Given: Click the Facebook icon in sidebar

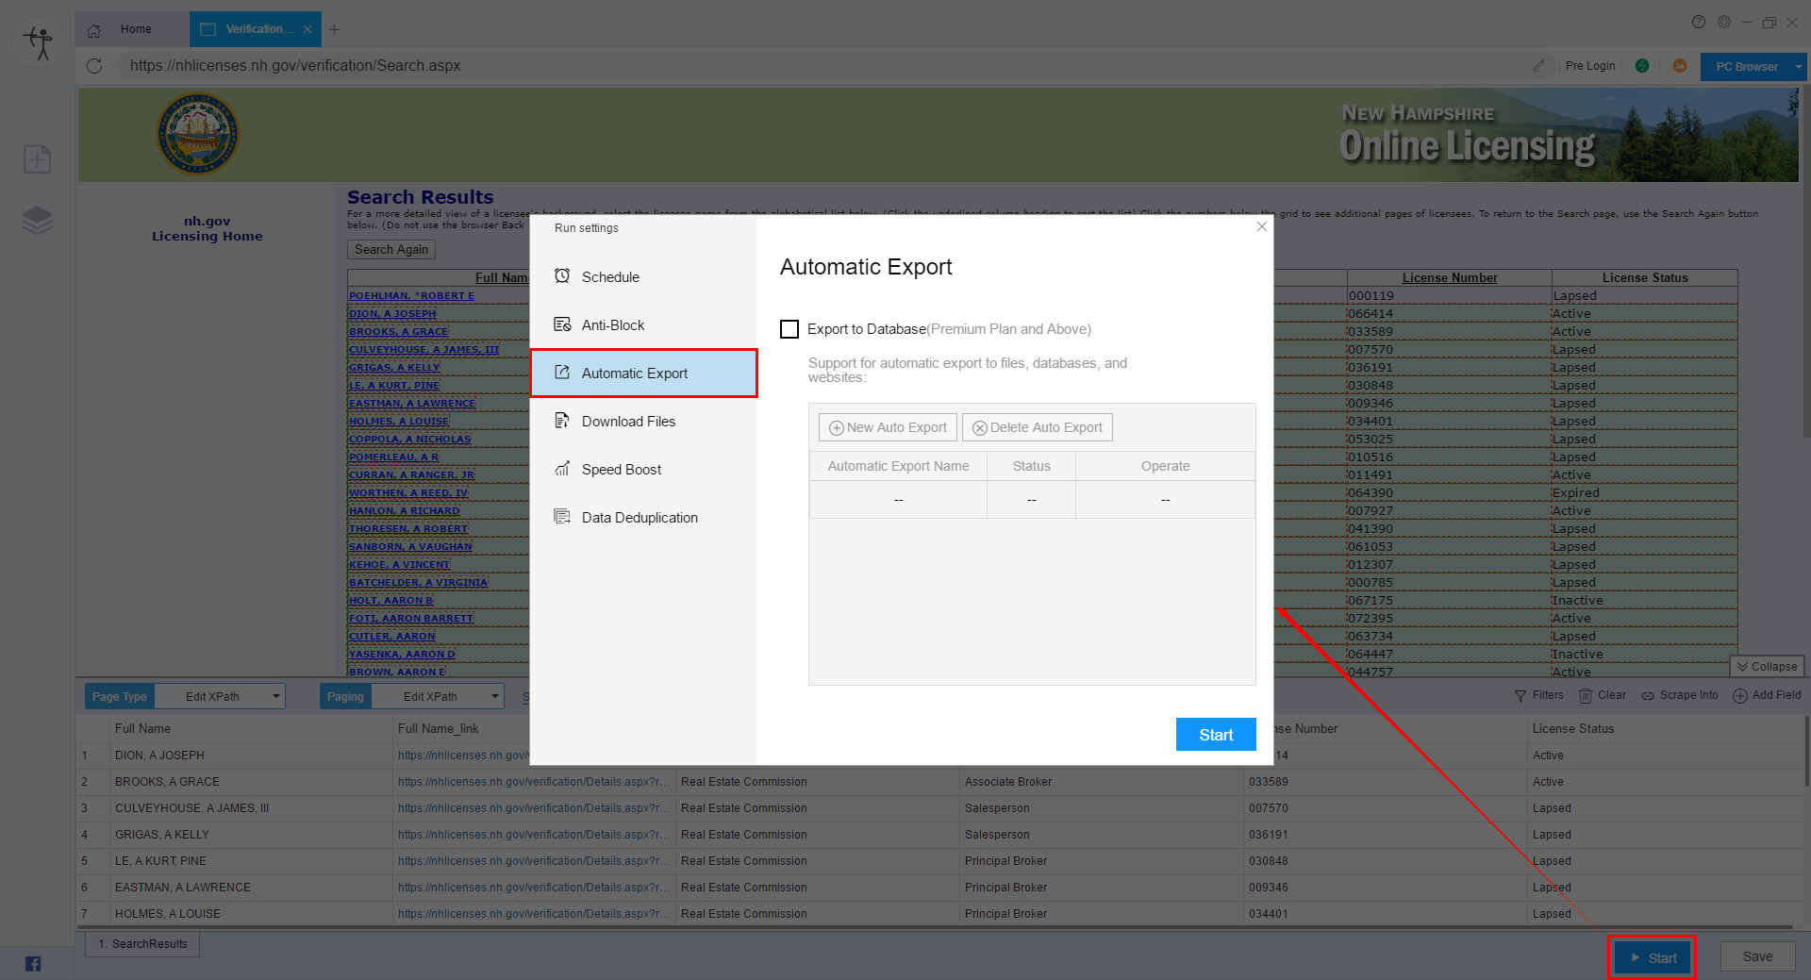Looking at the screenshot, I should click(33, 963).
